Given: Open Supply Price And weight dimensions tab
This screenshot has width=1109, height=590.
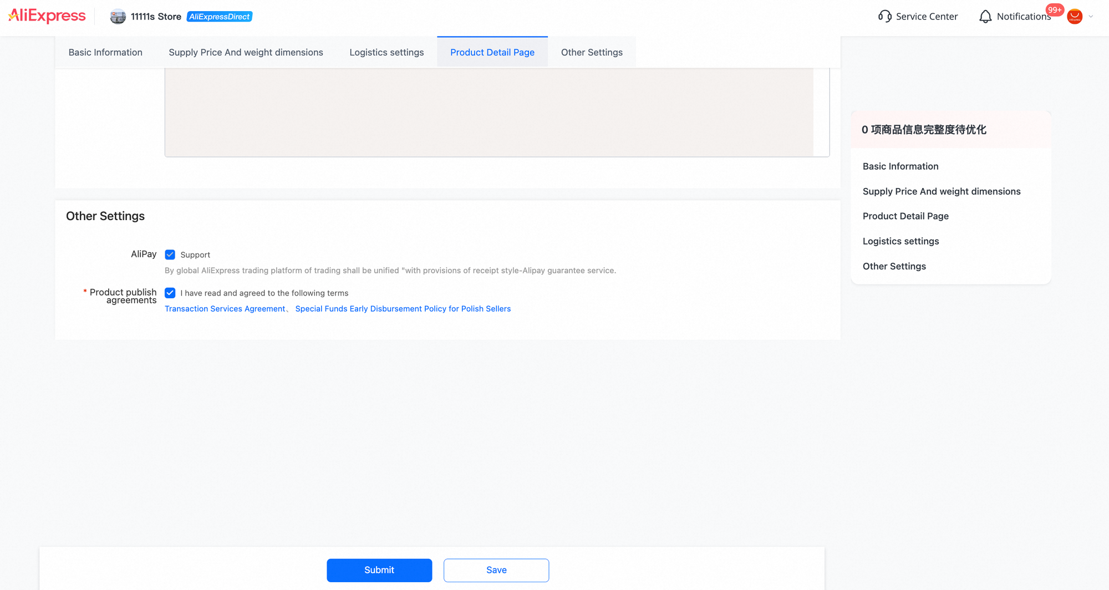Looking at the screenshot, I should 246,52.
